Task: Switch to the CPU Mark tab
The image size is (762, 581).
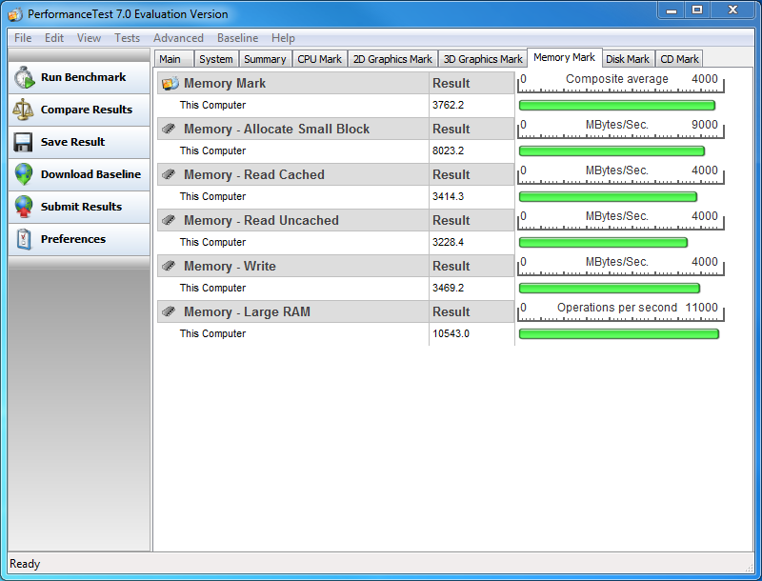Action: [x=319, y=59]
